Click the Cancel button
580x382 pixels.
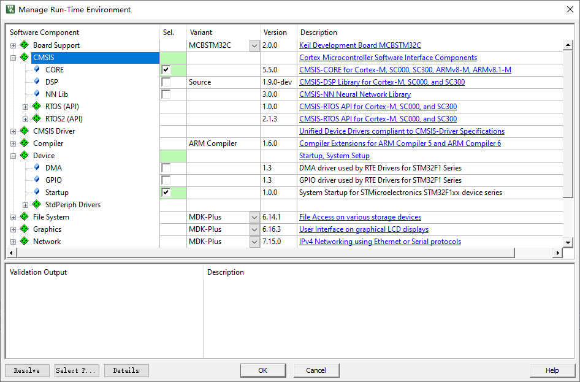[316, 370]
